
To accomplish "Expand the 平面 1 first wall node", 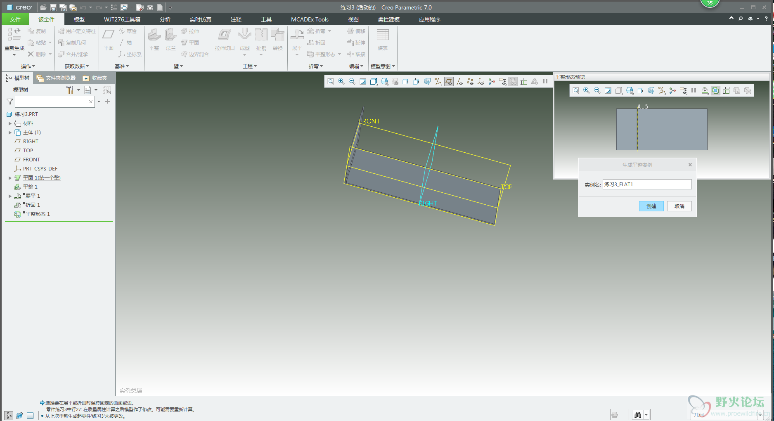I will 10,178.
